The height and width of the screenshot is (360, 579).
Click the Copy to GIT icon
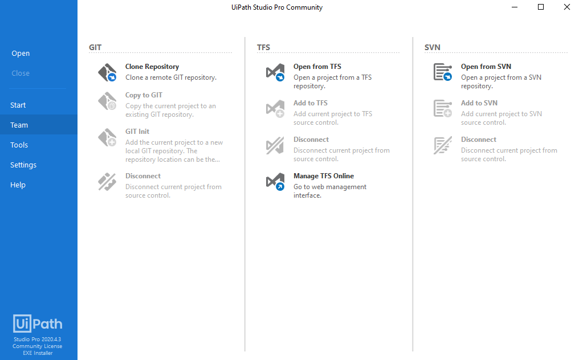[x=107, y=101]
